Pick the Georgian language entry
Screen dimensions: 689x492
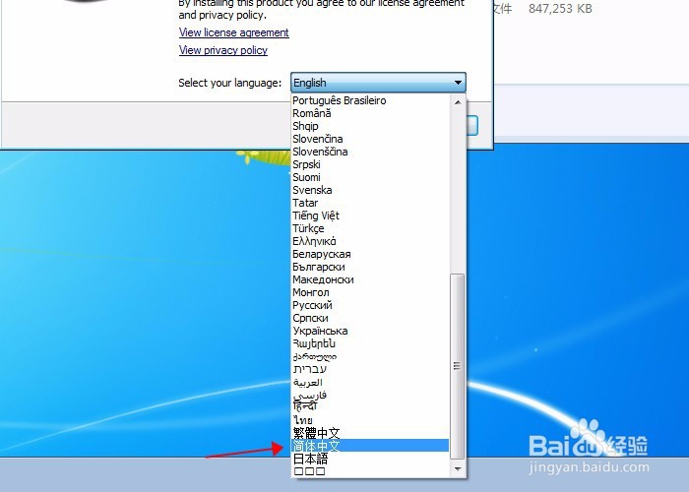point(370,356)
